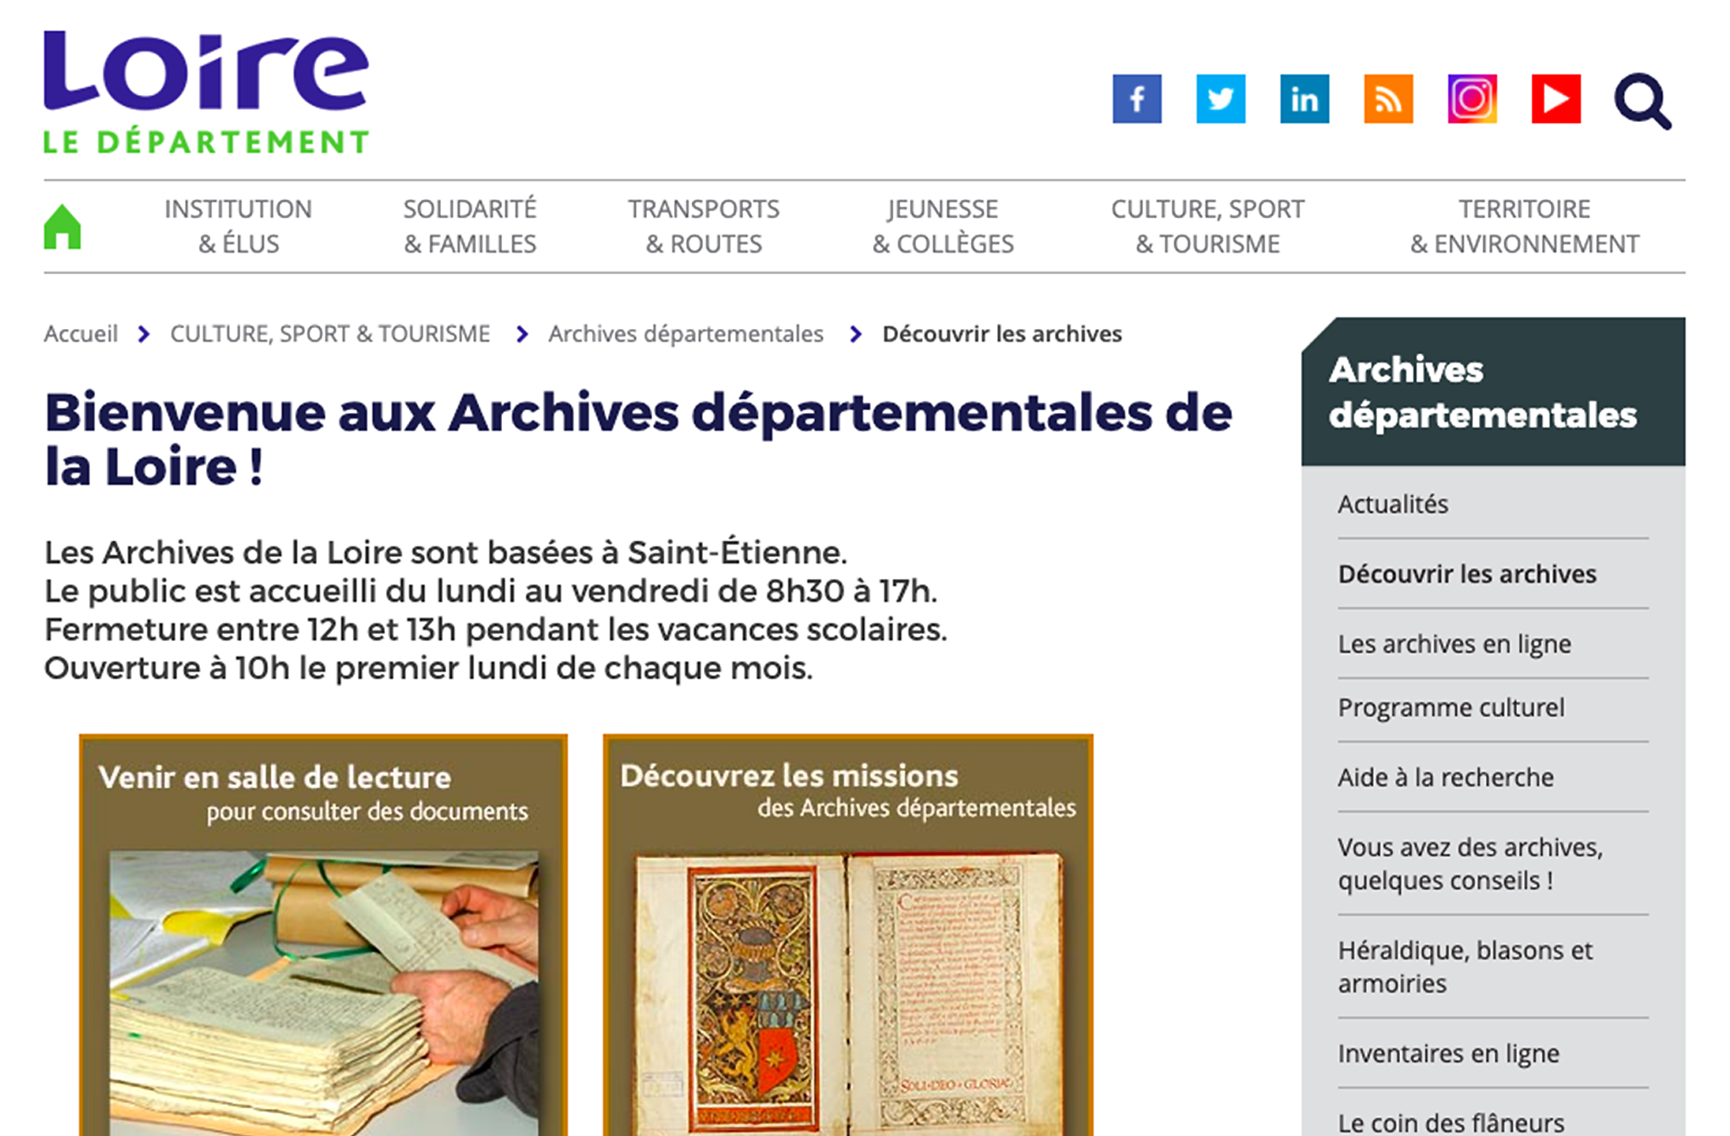Viewport: 1730px width, 1136px height.
Task: Open the orange RSS feed icon
Action: pos(1388,99)
